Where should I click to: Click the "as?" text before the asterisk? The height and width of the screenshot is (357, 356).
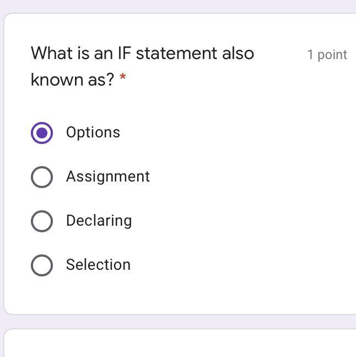[x=100, y=80]
